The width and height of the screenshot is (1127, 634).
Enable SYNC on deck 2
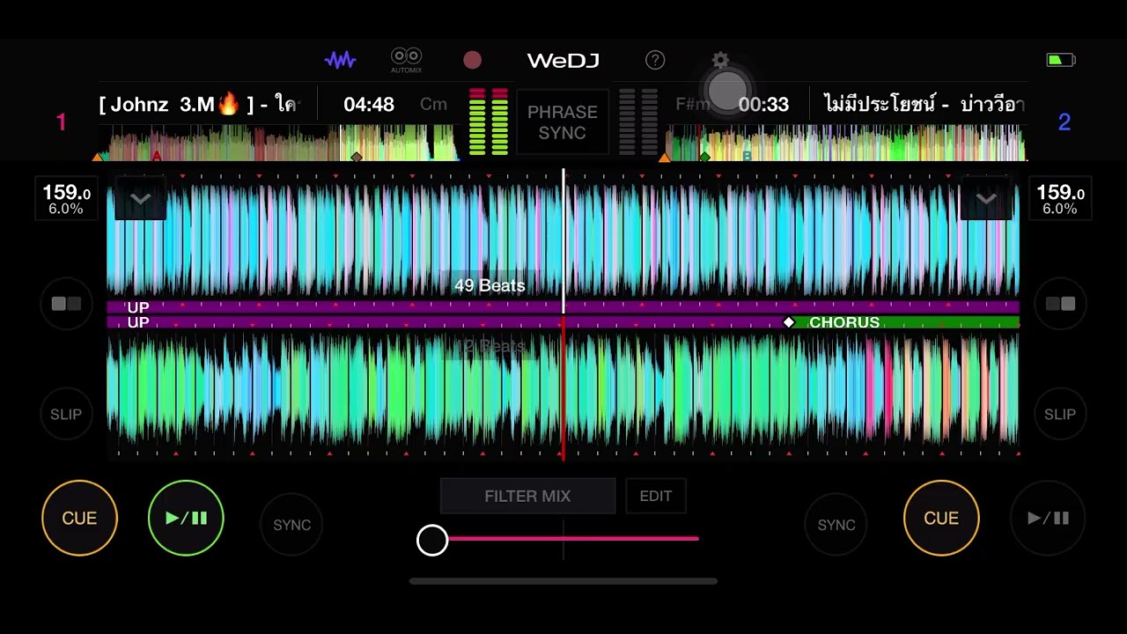[x=836, y=525]
